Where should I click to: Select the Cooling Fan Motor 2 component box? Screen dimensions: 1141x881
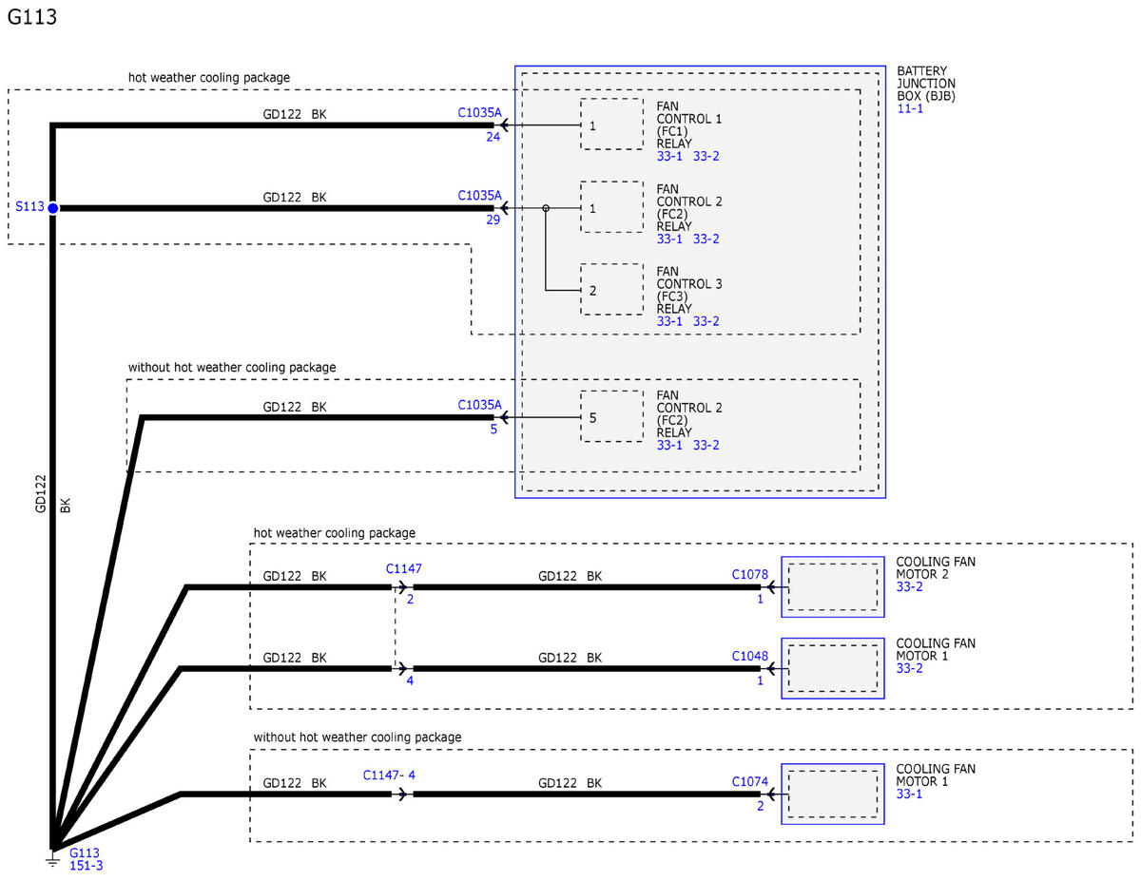[832, 587]
